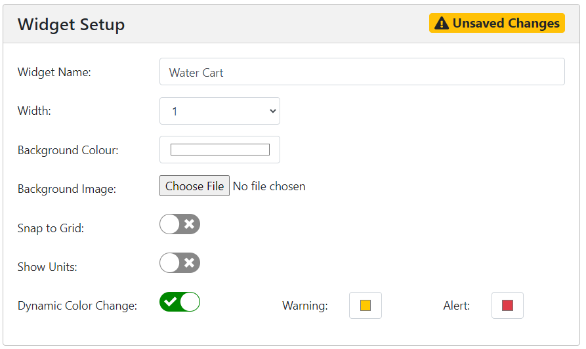The height and width of the screenshot is (349, 586).
Task: Open the Width dropdown showing 1
Action: click(220, 111)
